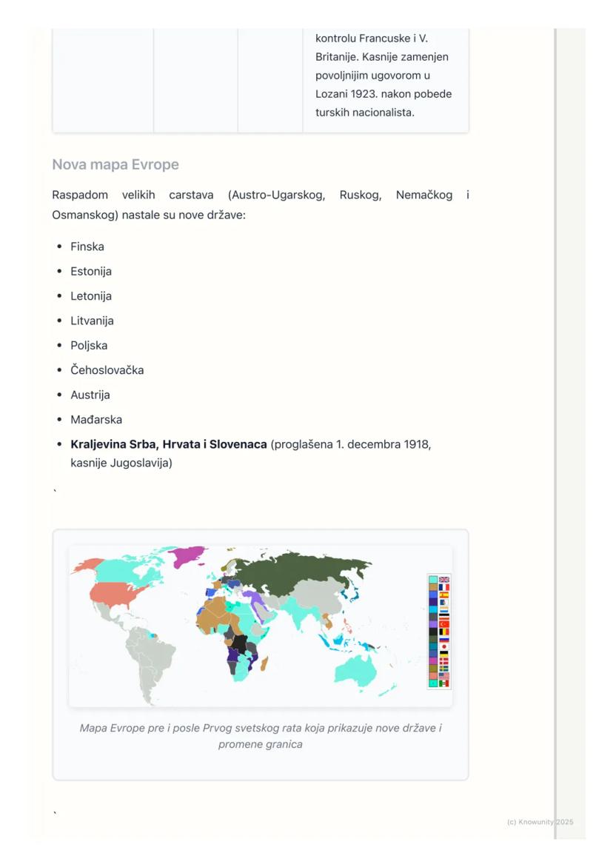Click 'Kraljevina Srba, Hrvata i Slovenaca' bold text
This screenshot has width=613, height=867.
click(169, 444)
